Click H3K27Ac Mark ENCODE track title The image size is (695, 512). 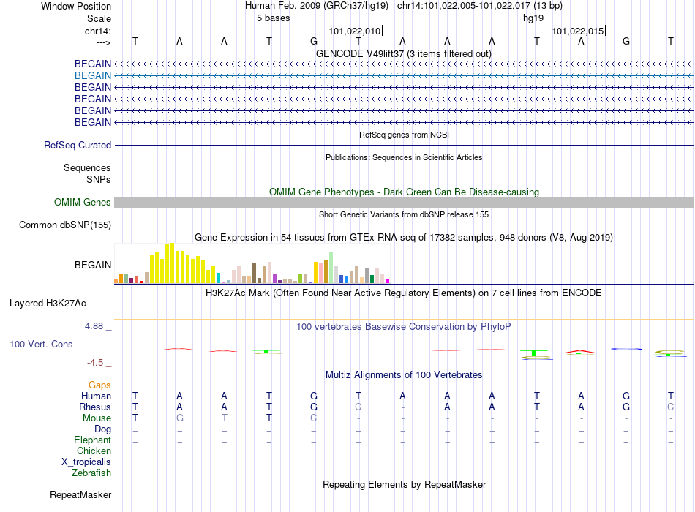point(404,293)
